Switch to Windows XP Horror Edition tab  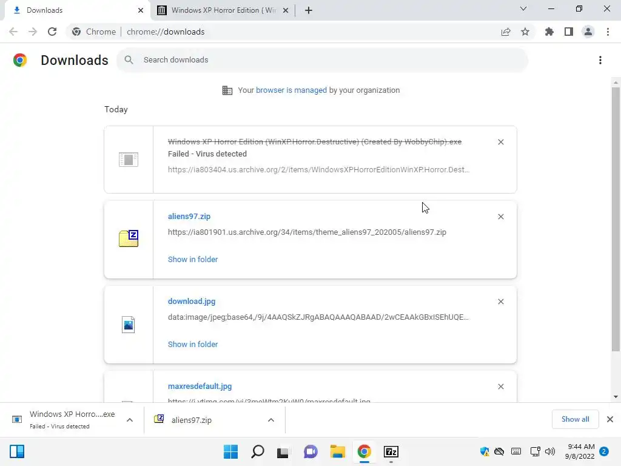[x=223, y=10]
